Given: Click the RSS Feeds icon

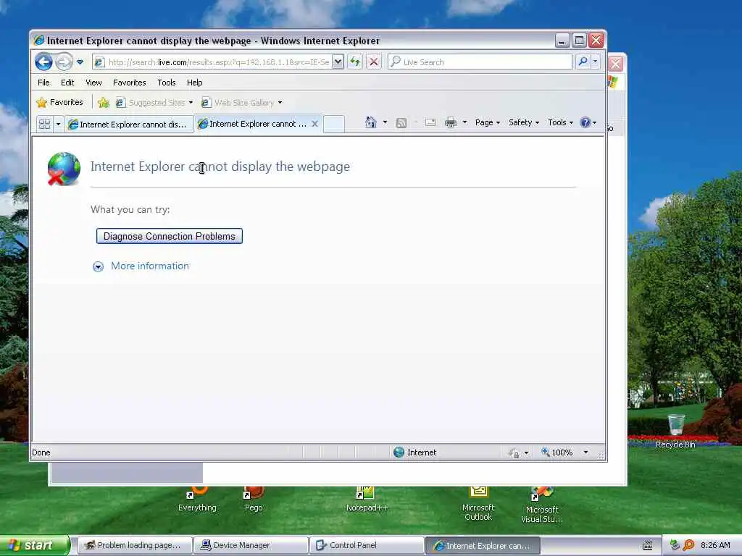Looking at the screenshot, I should pyautogui.click(x=401, y=123).
